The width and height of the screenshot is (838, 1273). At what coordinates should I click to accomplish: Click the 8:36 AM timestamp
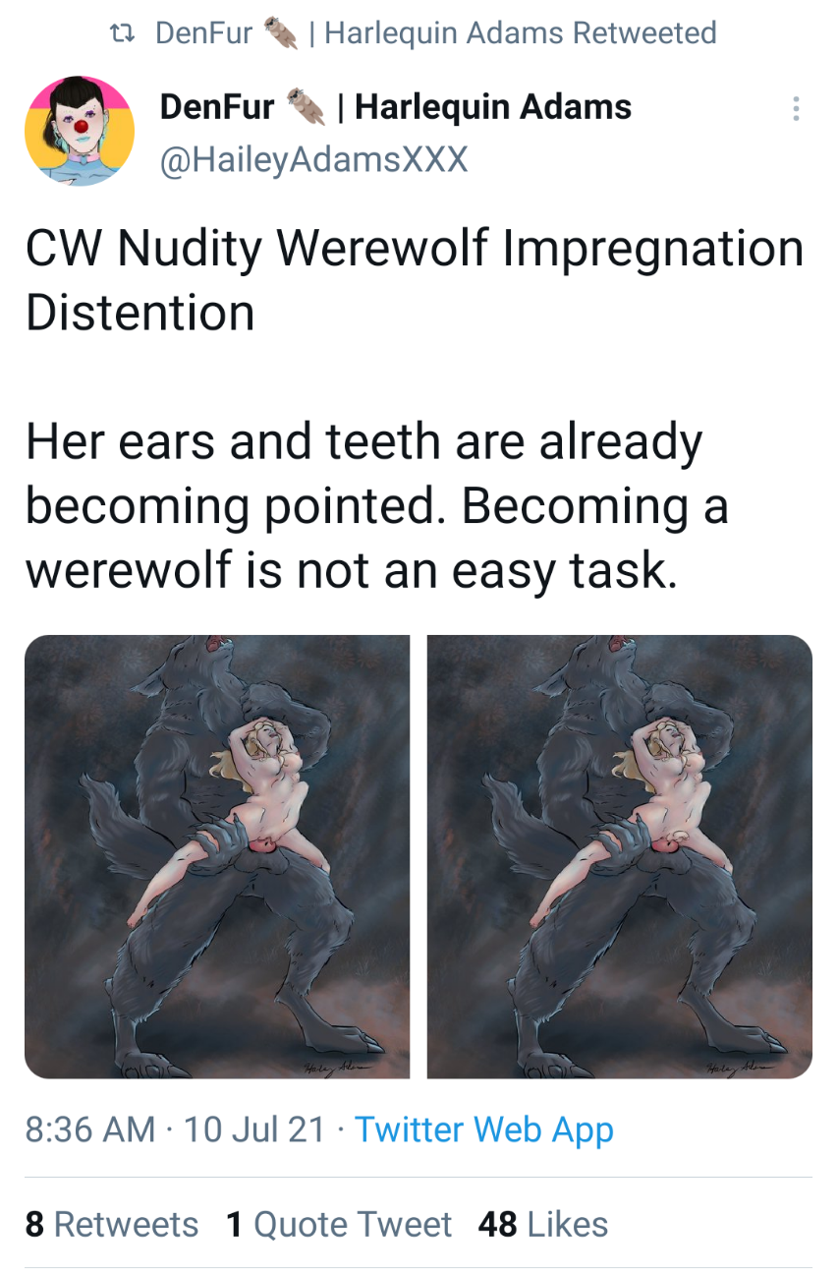(x=90, y=1129)
